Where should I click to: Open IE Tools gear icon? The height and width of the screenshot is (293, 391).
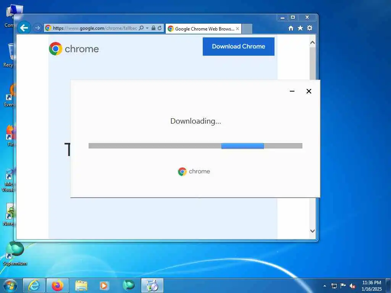click(x=310, y=28)
